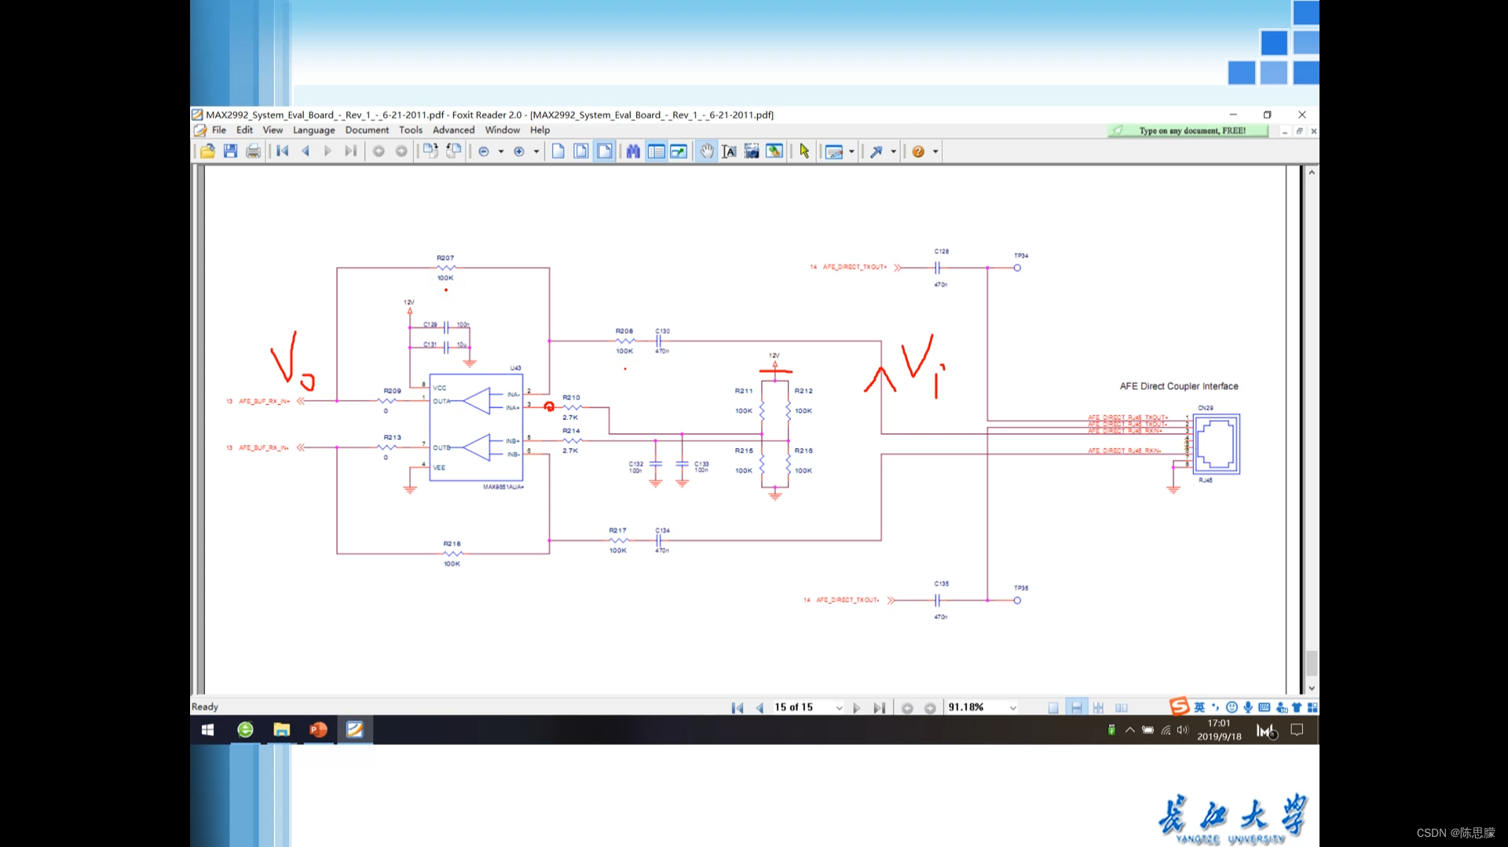The width and height of the screenshot is (1508, 847).
Task: Go to previous page in status bar
Action: click(x=759, y=708)
